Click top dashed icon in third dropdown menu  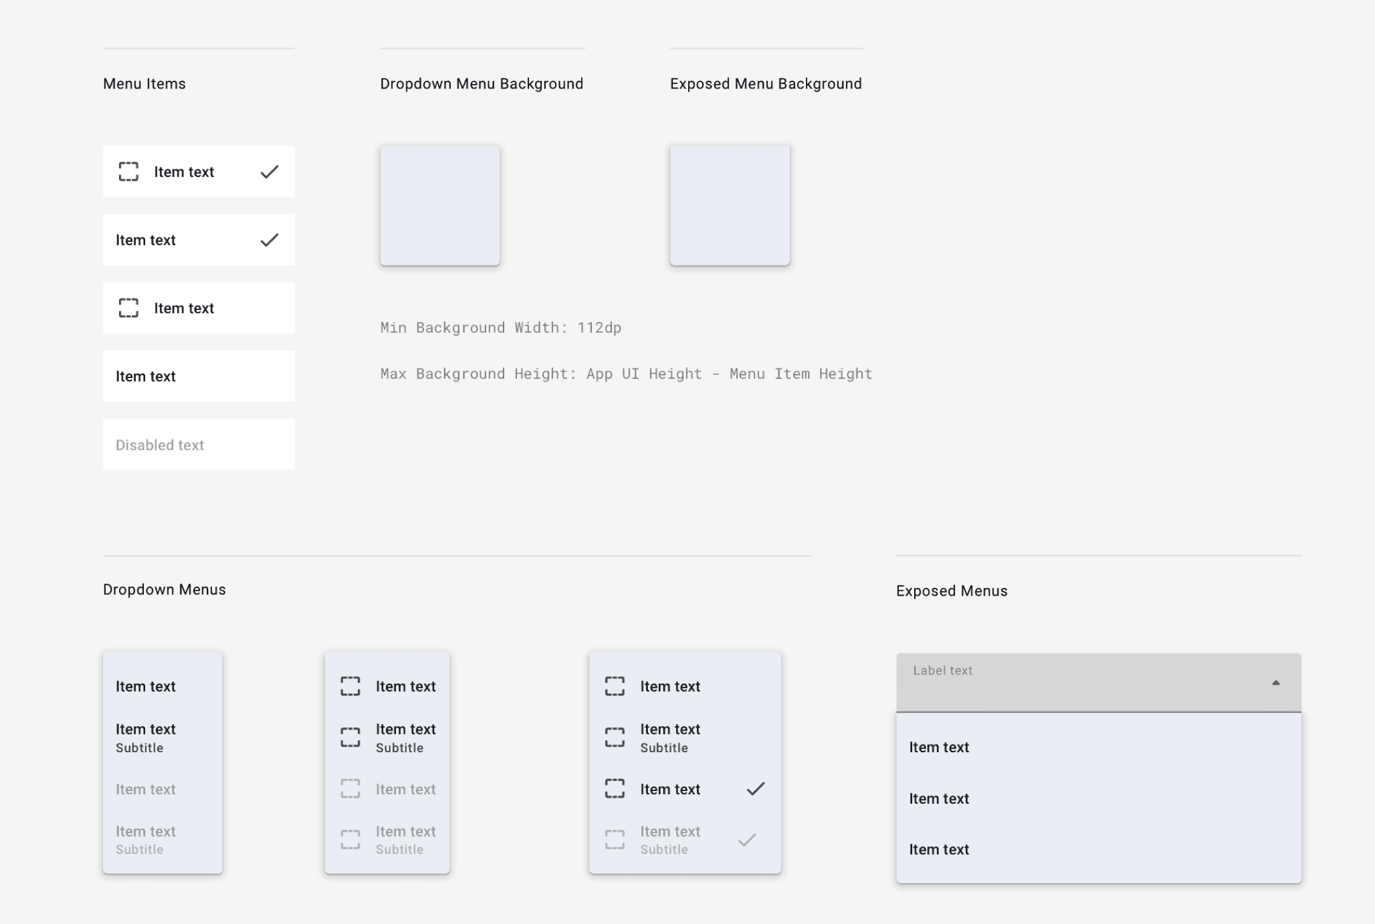(x=614, y=686)
